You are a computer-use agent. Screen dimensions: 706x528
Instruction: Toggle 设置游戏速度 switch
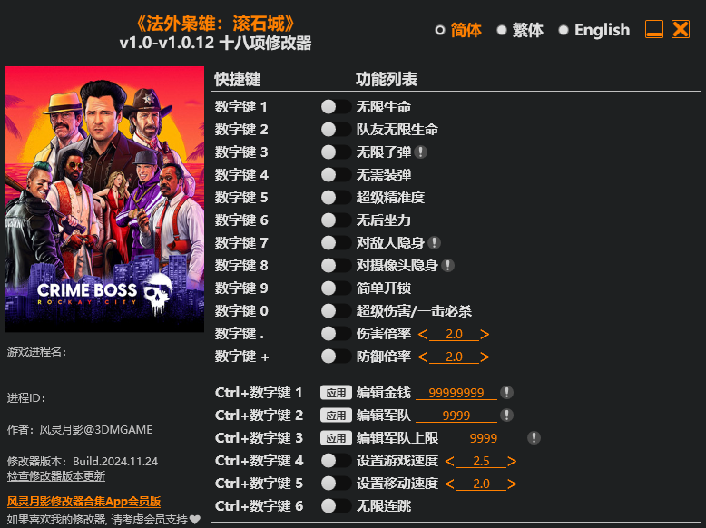pos(336,461)
